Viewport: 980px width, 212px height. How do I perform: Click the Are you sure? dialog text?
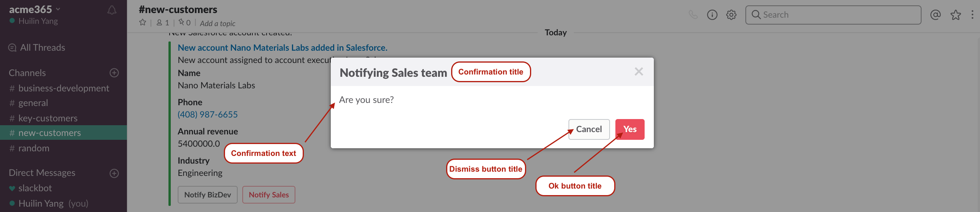pyautogui.click(x=367, y=100)
